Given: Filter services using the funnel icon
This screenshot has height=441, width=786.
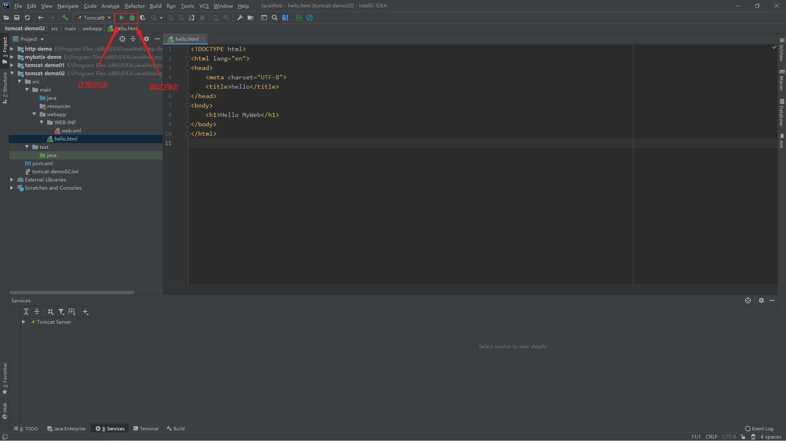Looking at the screenshot, I should pos(61,312).
